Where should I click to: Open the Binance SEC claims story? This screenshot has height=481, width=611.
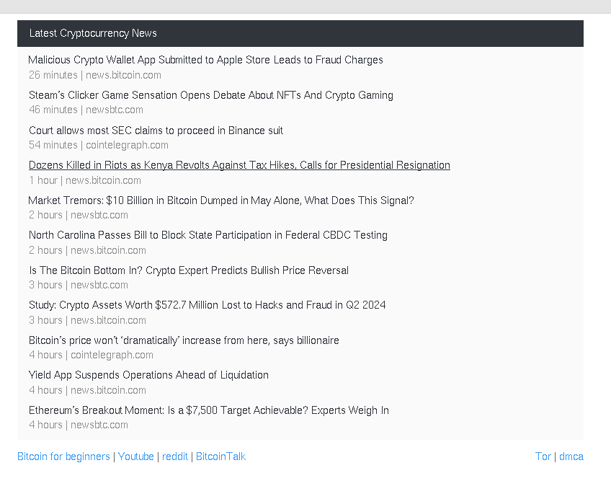pyautogui.click(x=156, y=131)
